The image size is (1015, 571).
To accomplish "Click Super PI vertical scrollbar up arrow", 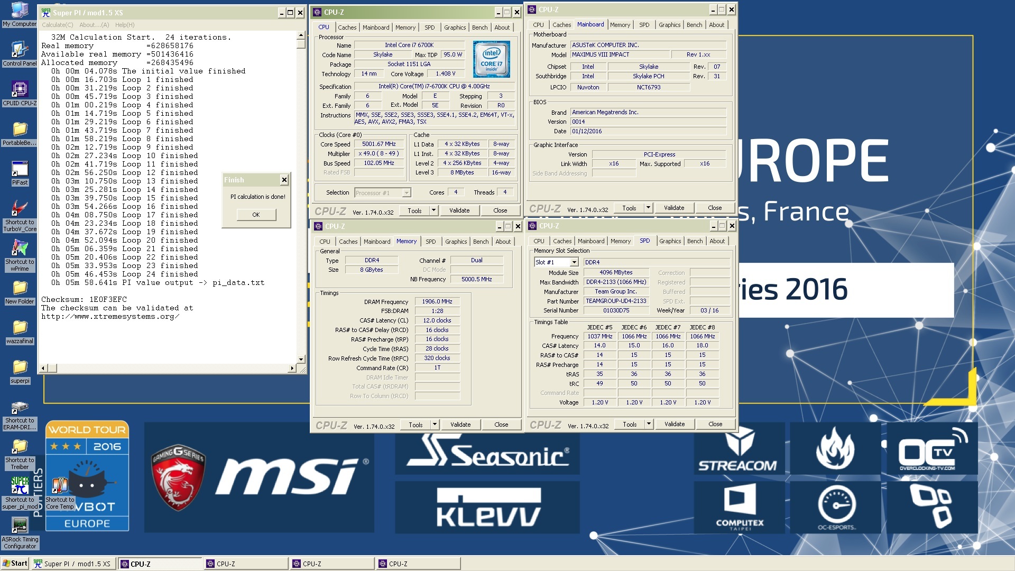I will 301,35.
